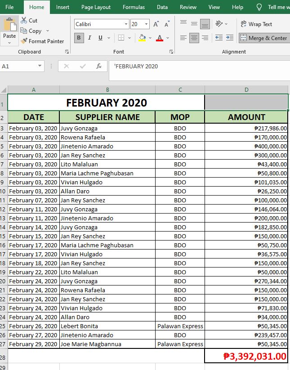
Task: Switch to the Insert tab
Action: [x=62, y=7]
